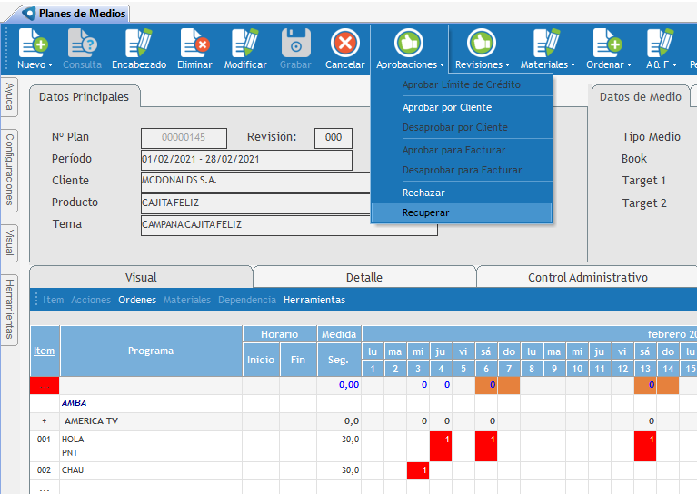Click the red cell in the CHAU row
697x494 pixels.
(x=418, y=471)
